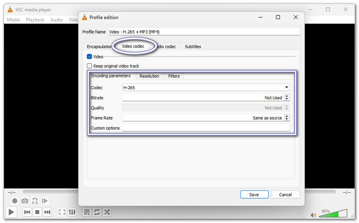Viewport: 359px width, 223px height.
Task: Open the Media menu in VLC
Action: (13, 19)
